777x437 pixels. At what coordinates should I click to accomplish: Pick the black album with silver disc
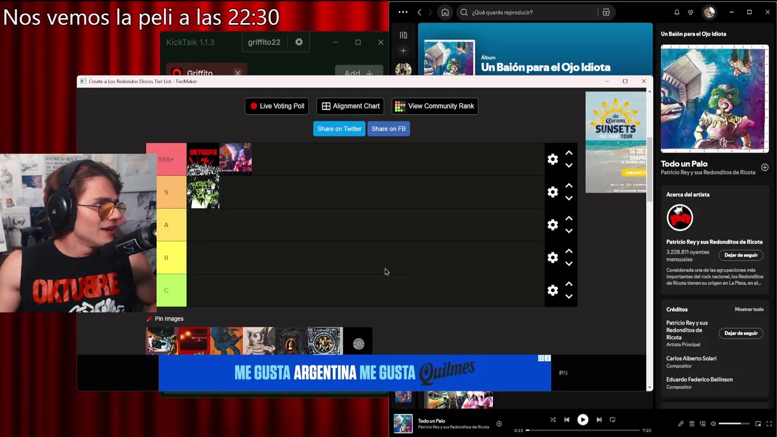pyautogui.click(x=358, y=340)
